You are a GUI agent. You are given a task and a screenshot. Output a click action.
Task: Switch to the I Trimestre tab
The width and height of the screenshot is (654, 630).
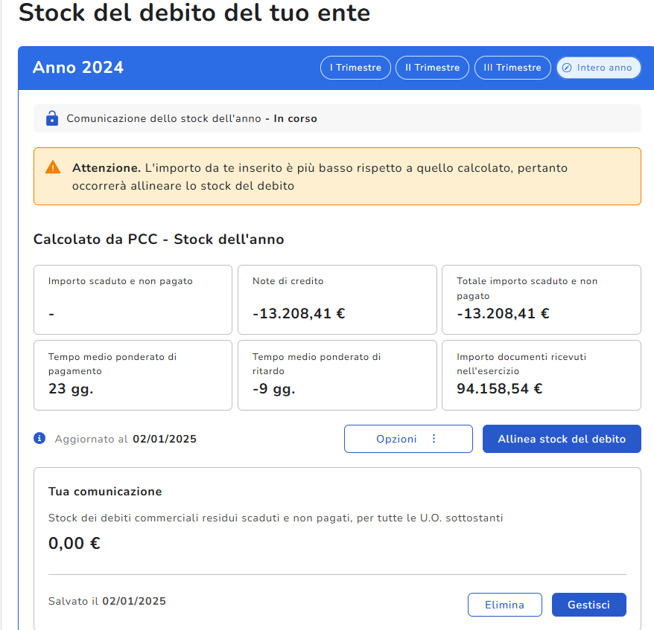click(x=355, y=68)
